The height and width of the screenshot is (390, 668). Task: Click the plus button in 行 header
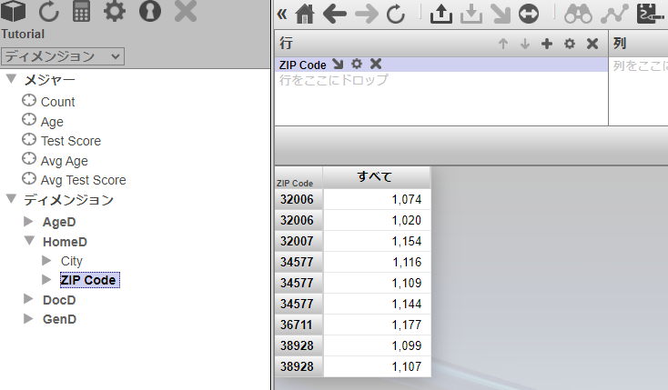(547, 44)
